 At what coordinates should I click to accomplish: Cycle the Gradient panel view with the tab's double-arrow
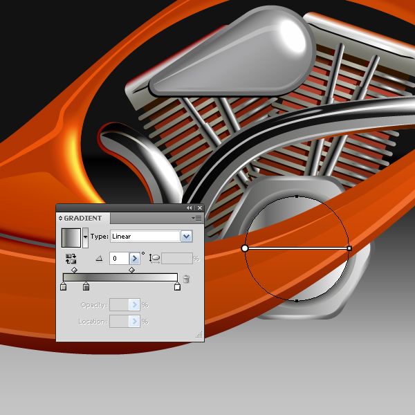(60, 218)
